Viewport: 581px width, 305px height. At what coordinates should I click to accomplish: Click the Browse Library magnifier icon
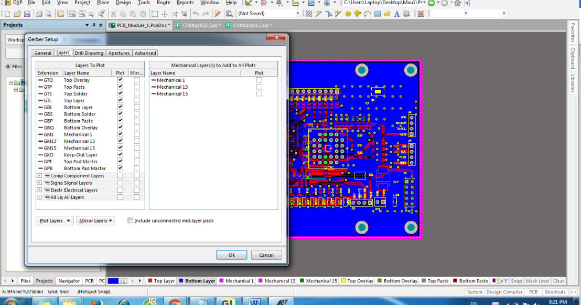[x=229, y=14]
